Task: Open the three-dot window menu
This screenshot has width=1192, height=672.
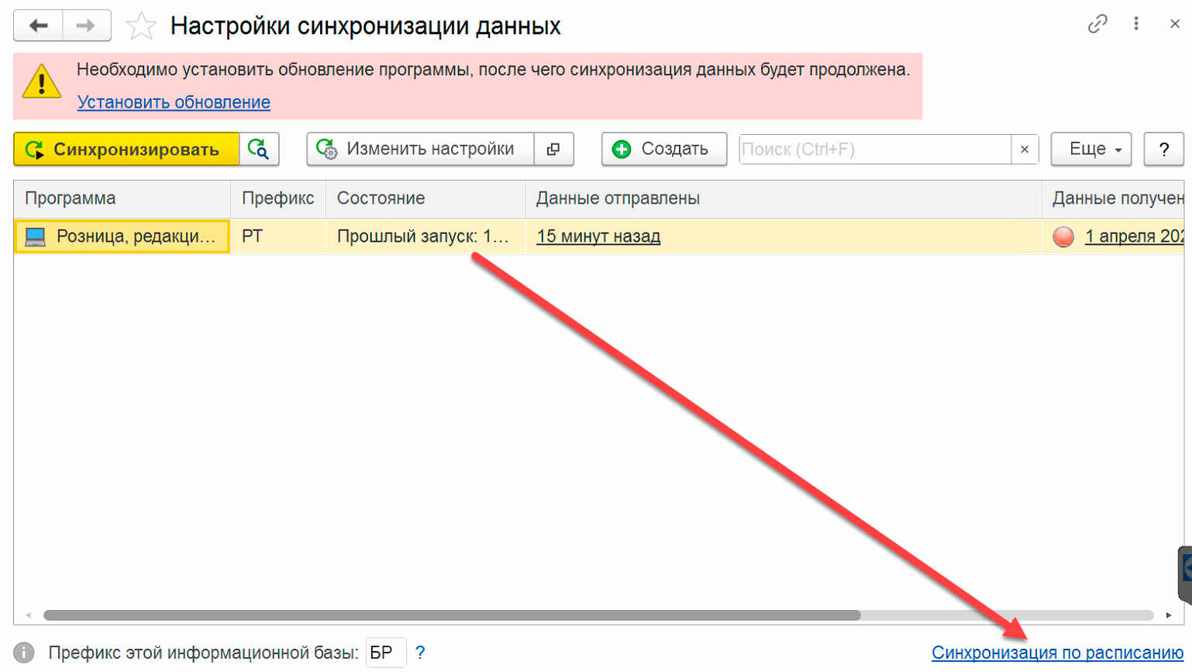Action: pos(1136,24)
